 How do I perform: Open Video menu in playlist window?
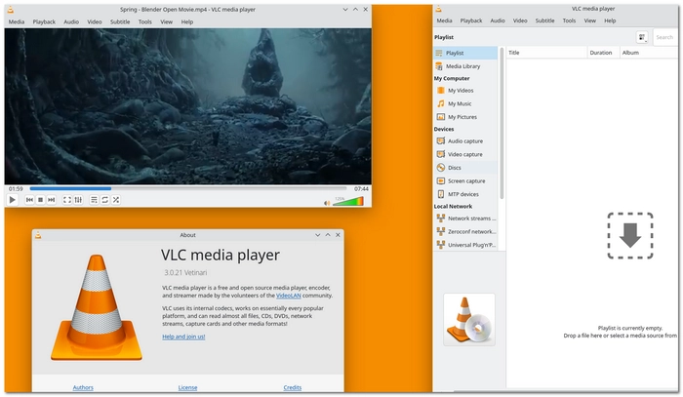[520, 20]
